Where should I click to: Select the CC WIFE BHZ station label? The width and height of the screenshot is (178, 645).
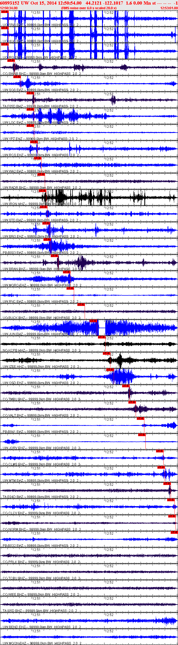point(41,595)
